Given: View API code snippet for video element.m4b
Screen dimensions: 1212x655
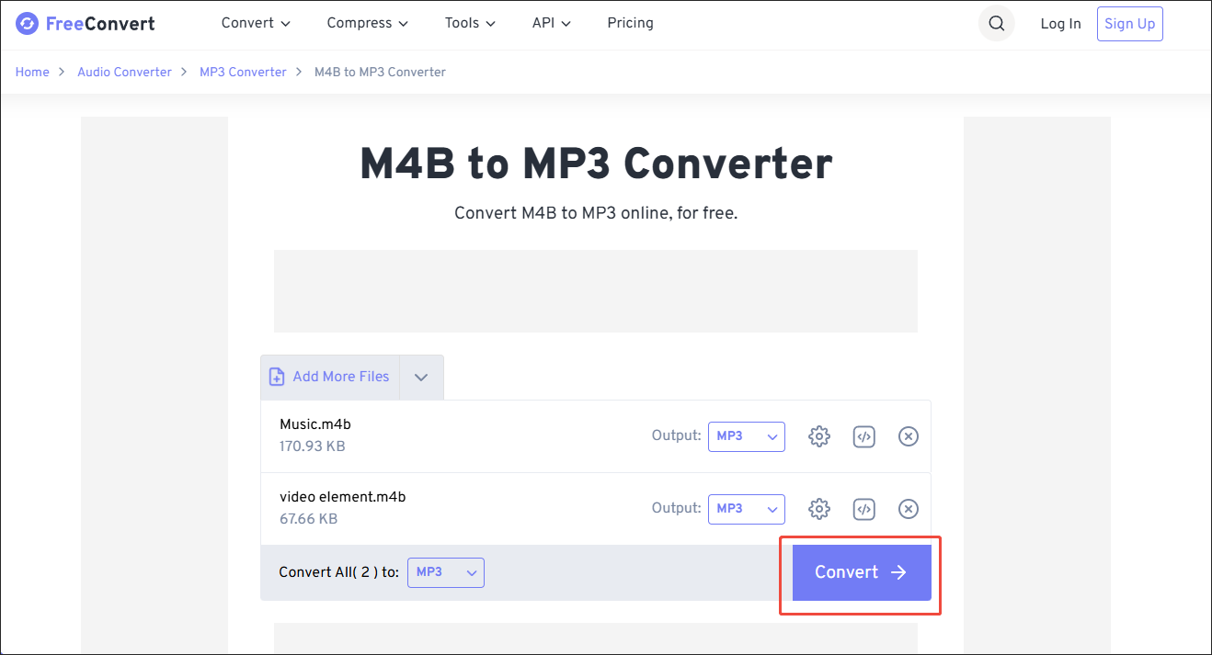Looking at the screenshot, I should [x=863, y=508].
